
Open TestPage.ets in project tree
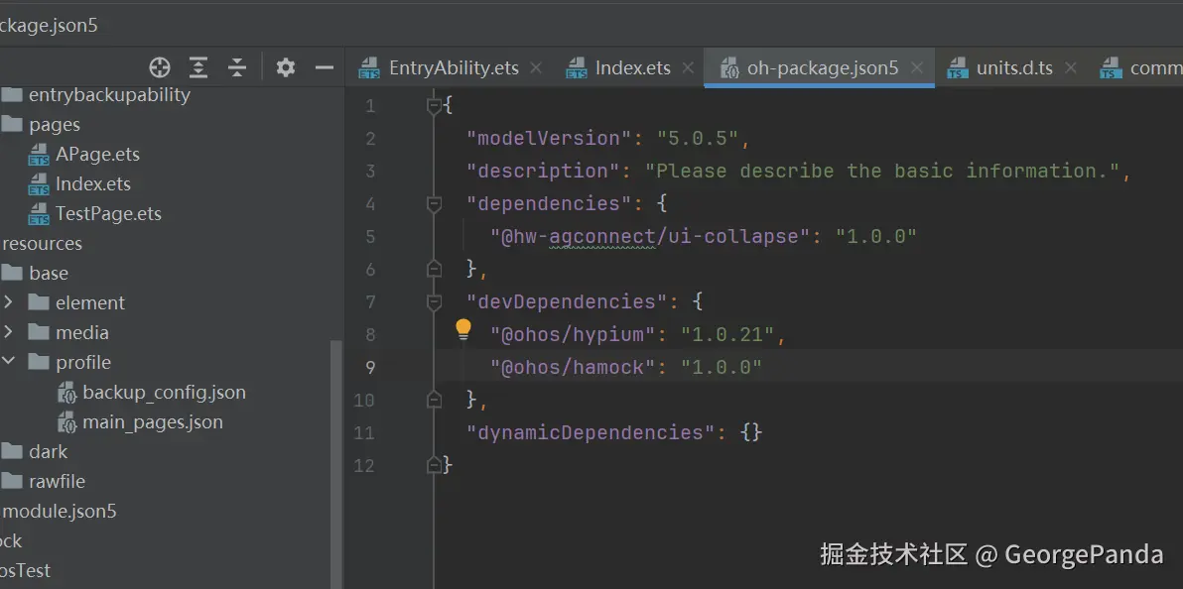(x=108, y=214)
